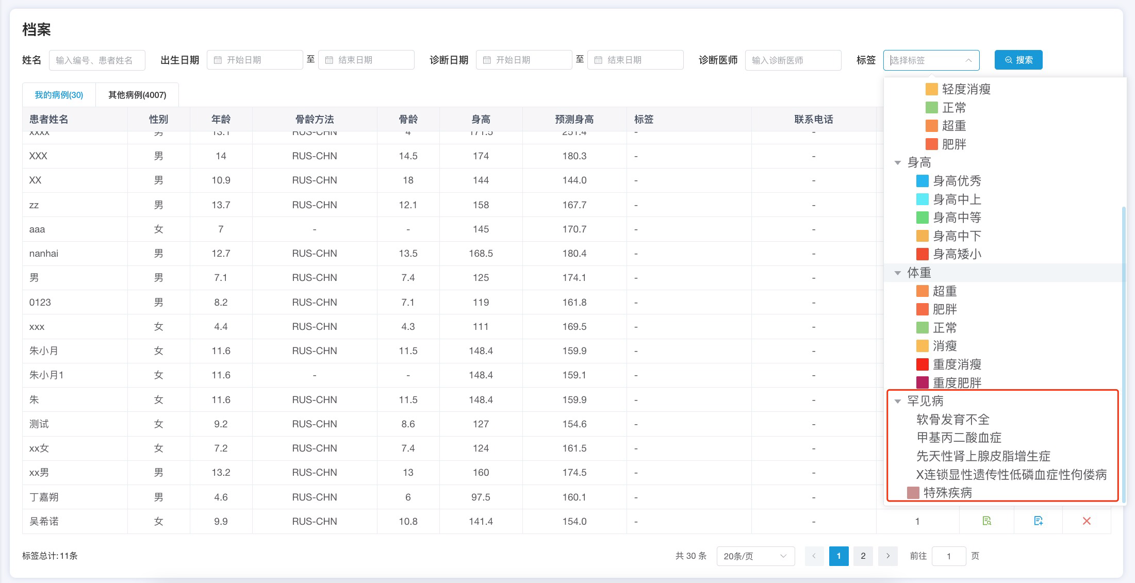Select the 重度消瘦 tag
1135x583 pixels.
(949, 364)
